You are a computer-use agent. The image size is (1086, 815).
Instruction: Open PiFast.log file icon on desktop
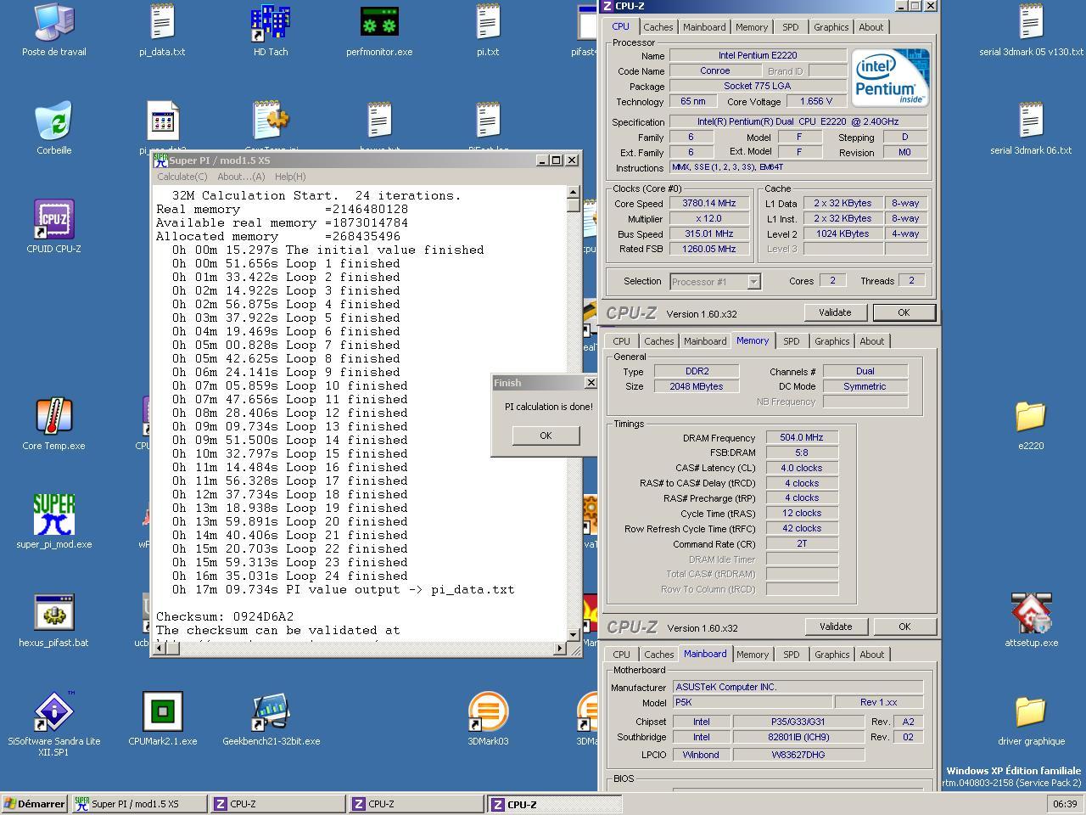click(488, 126)
